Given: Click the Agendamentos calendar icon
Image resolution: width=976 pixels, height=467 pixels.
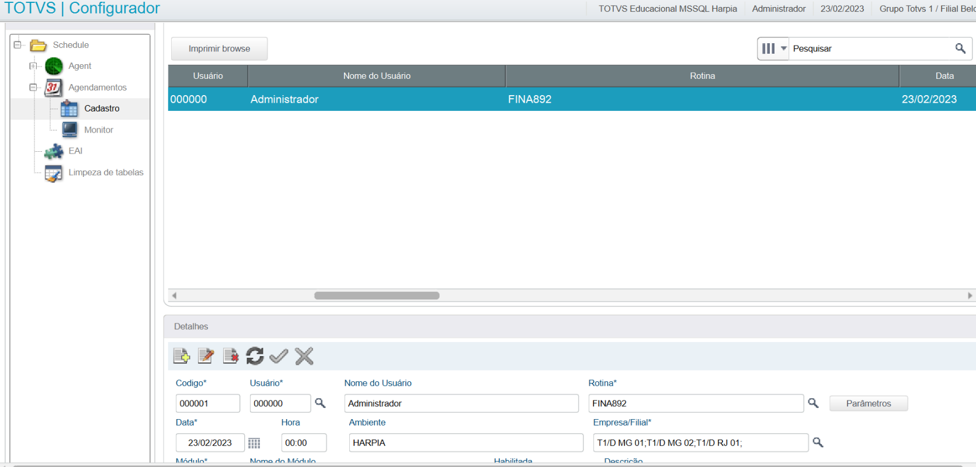Looking at the screenshot, I should (54, 88).
